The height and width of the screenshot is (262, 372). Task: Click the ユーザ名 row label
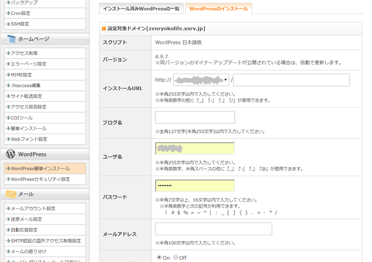click(113, 157)
